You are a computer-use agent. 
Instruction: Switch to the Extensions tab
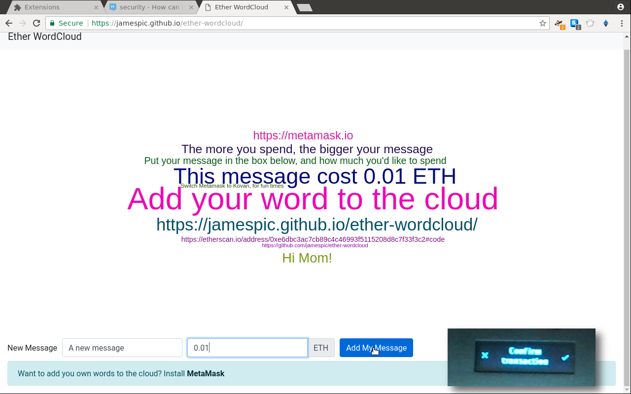[x=54, y=7]
